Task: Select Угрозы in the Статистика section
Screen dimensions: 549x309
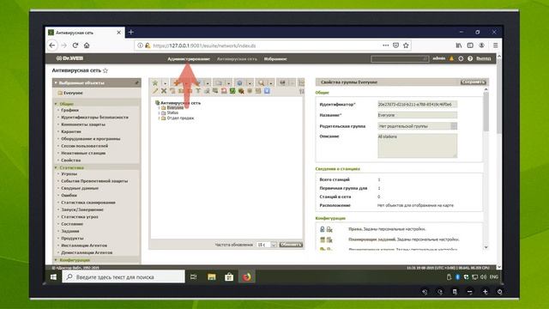Action: point(69,173)
